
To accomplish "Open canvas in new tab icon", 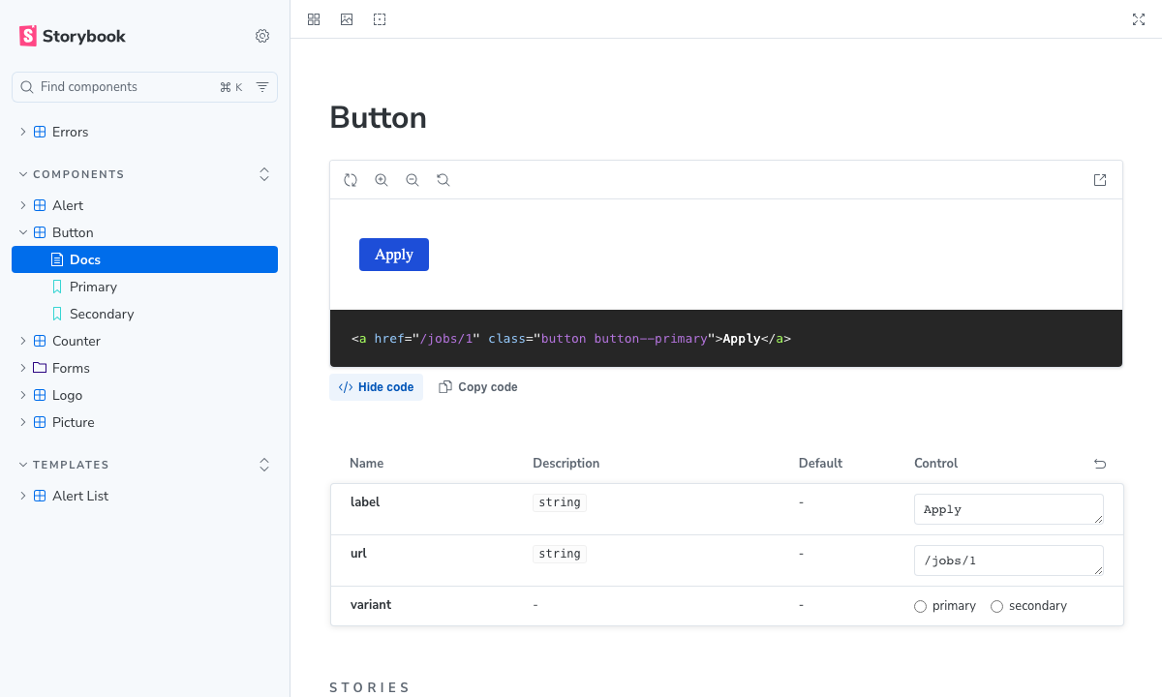I will [x=1100, y=180].
